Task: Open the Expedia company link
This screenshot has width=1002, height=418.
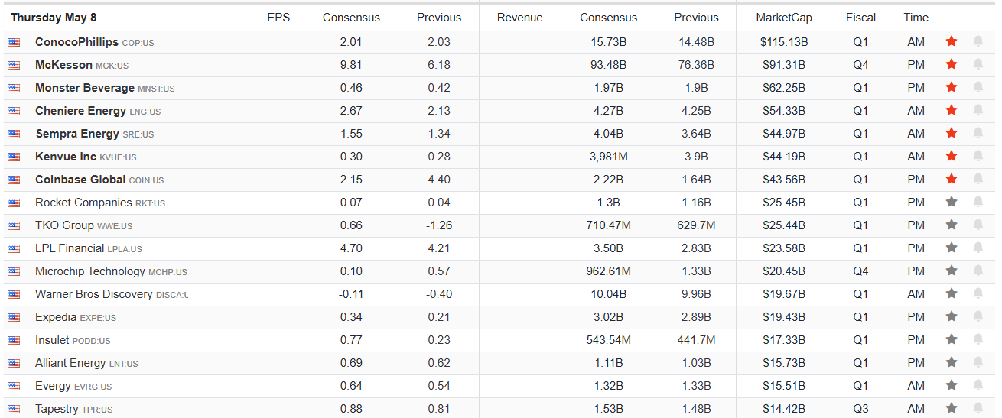Action: click(x=56, y=317)
